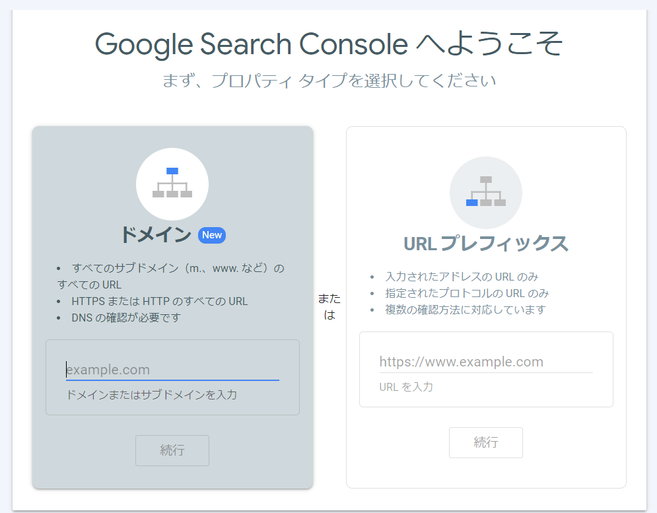Click the https://www.example.com URL input field
Image resolution: width=657 pixels, height=513 pixels.
tap(486, 362)
